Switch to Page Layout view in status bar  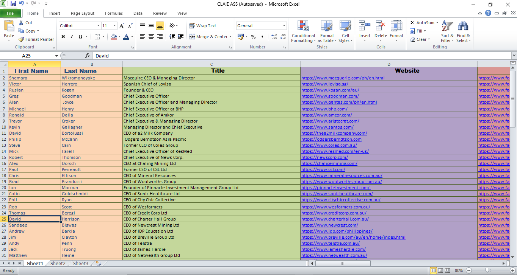pos(440,270)
